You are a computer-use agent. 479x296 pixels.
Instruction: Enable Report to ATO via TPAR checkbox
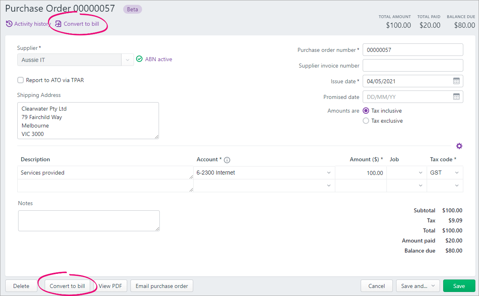click(21, 80)
